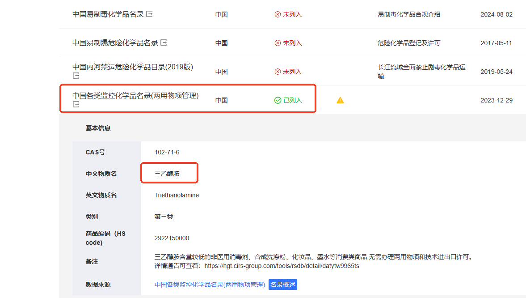Click the red X icon in 中国内河禁运危险化学品目录 row
The height and width of the screenshot is (298, 526).
[x=278, y=72]
